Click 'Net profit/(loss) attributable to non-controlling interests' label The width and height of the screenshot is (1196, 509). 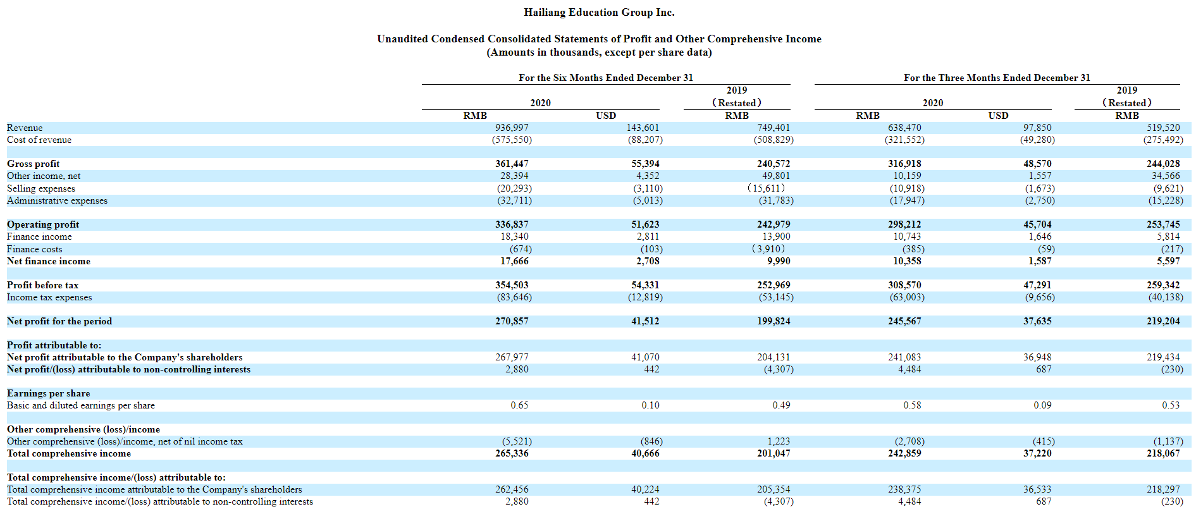point(128,369)
